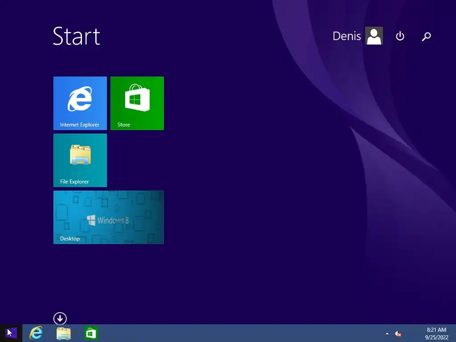Image resolution: width=456 pixels, height=342 pixels.
Task: Click the muted volume tray icon
Action: click(398, 334)
